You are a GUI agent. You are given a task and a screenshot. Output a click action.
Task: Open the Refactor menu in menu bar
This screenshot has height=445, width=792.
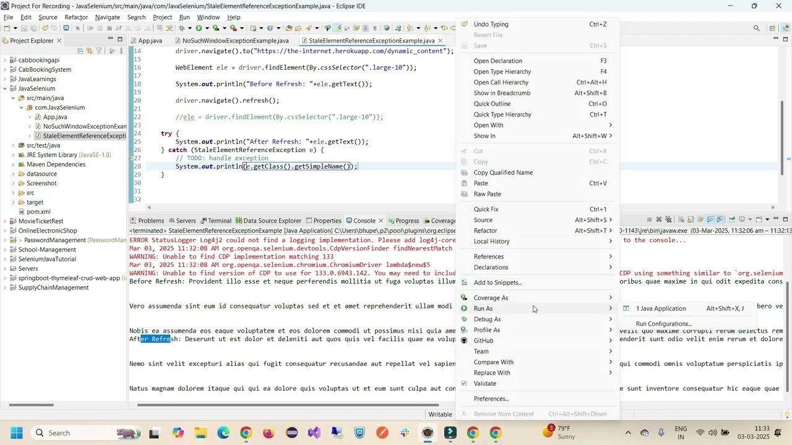point(76,17)
